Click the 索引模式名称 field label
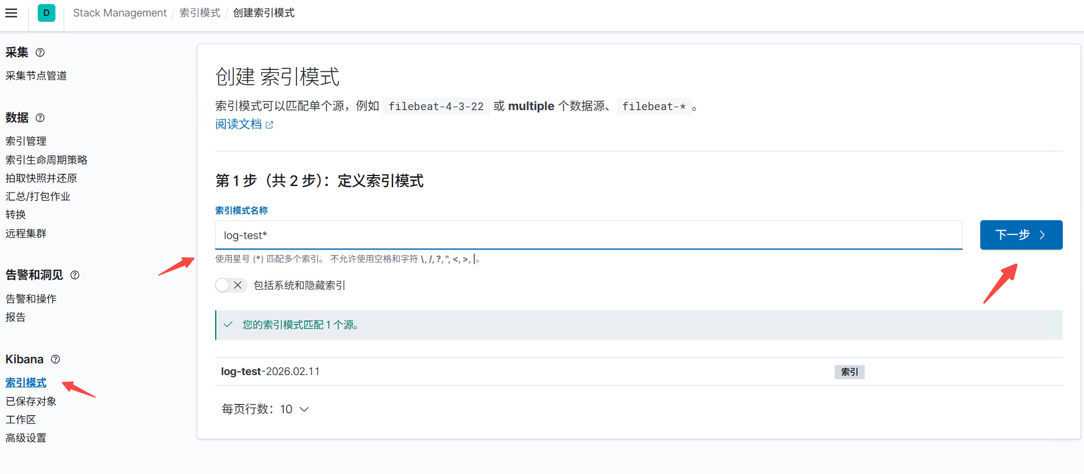Viewport: 1084px width, 474px height. (242, 210)
